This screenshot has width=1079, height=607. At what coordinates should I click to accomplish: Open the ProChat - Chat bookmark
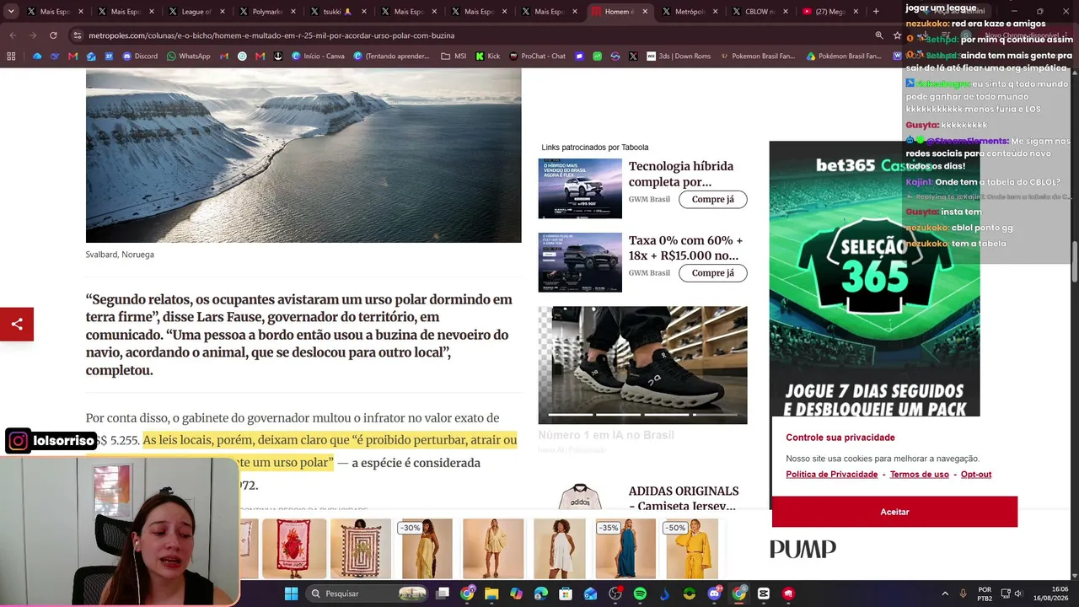click(x=538, y=56)
